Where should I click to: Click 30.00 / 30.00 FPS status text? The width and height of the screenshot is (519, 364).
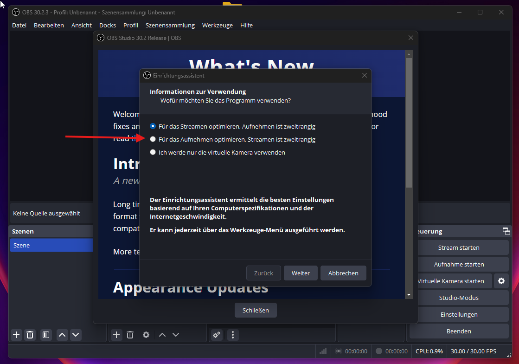[x=474, y=351]
